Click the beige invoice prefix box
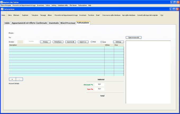The width and height of the screenshot is (180, 114). [20, 42]
